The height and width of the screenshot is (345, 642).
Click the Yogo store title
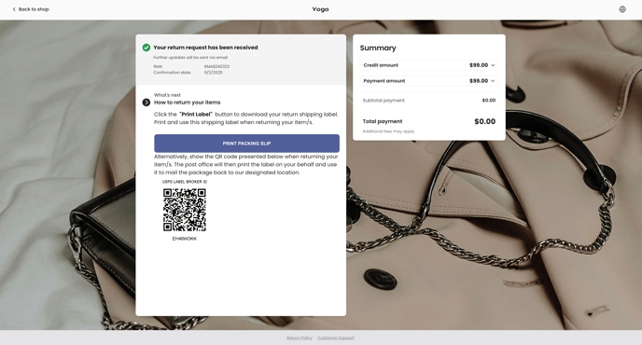click(320, 9)
